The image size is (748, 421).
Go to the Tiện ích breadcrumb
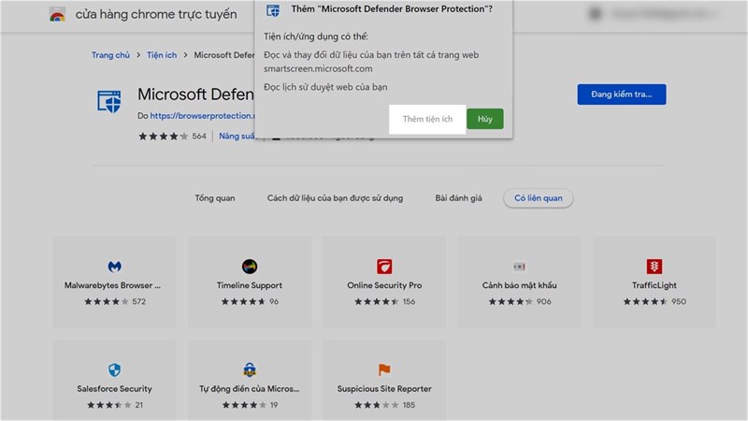(x=162, y=55)
